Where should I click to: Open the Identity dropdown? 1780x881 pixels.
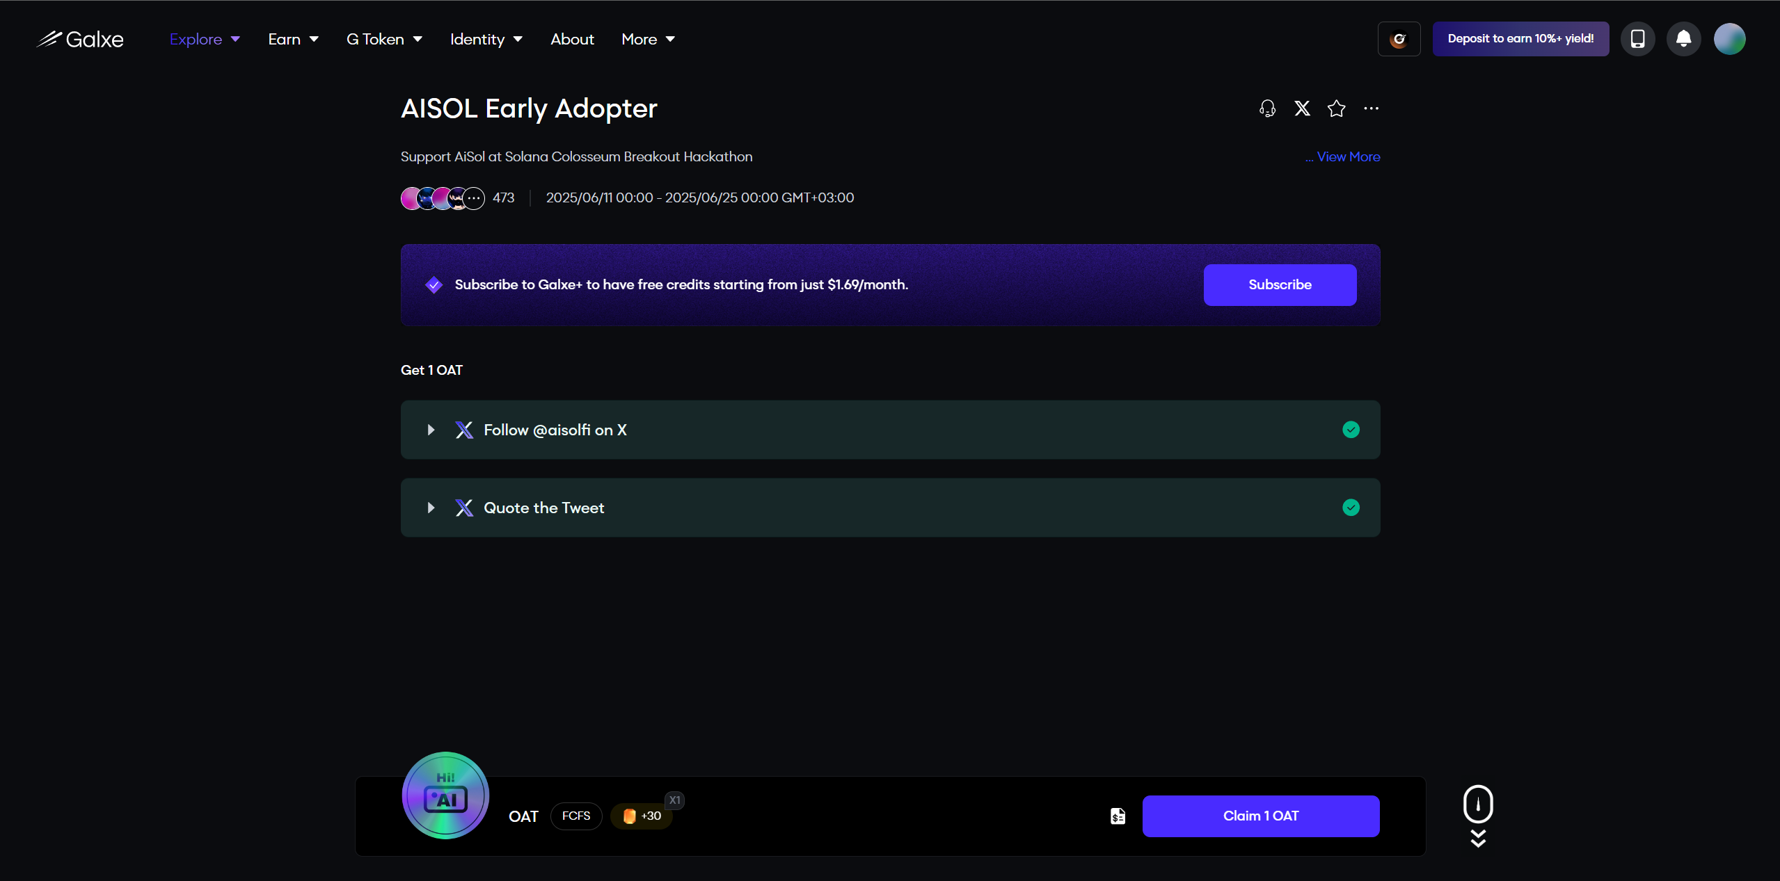pos(486,39)
